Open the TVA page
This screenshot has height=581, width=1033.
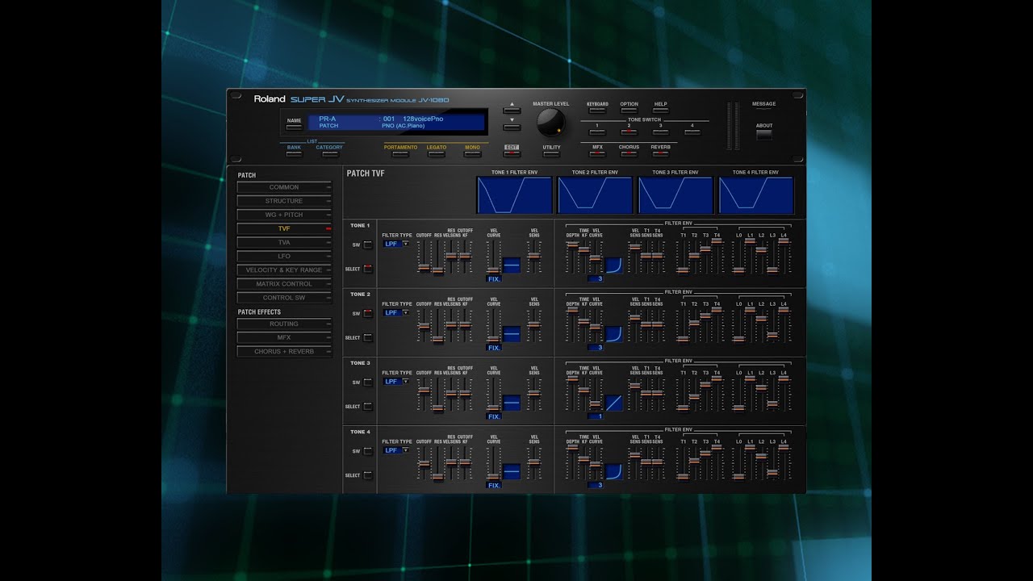click(284, 242)
